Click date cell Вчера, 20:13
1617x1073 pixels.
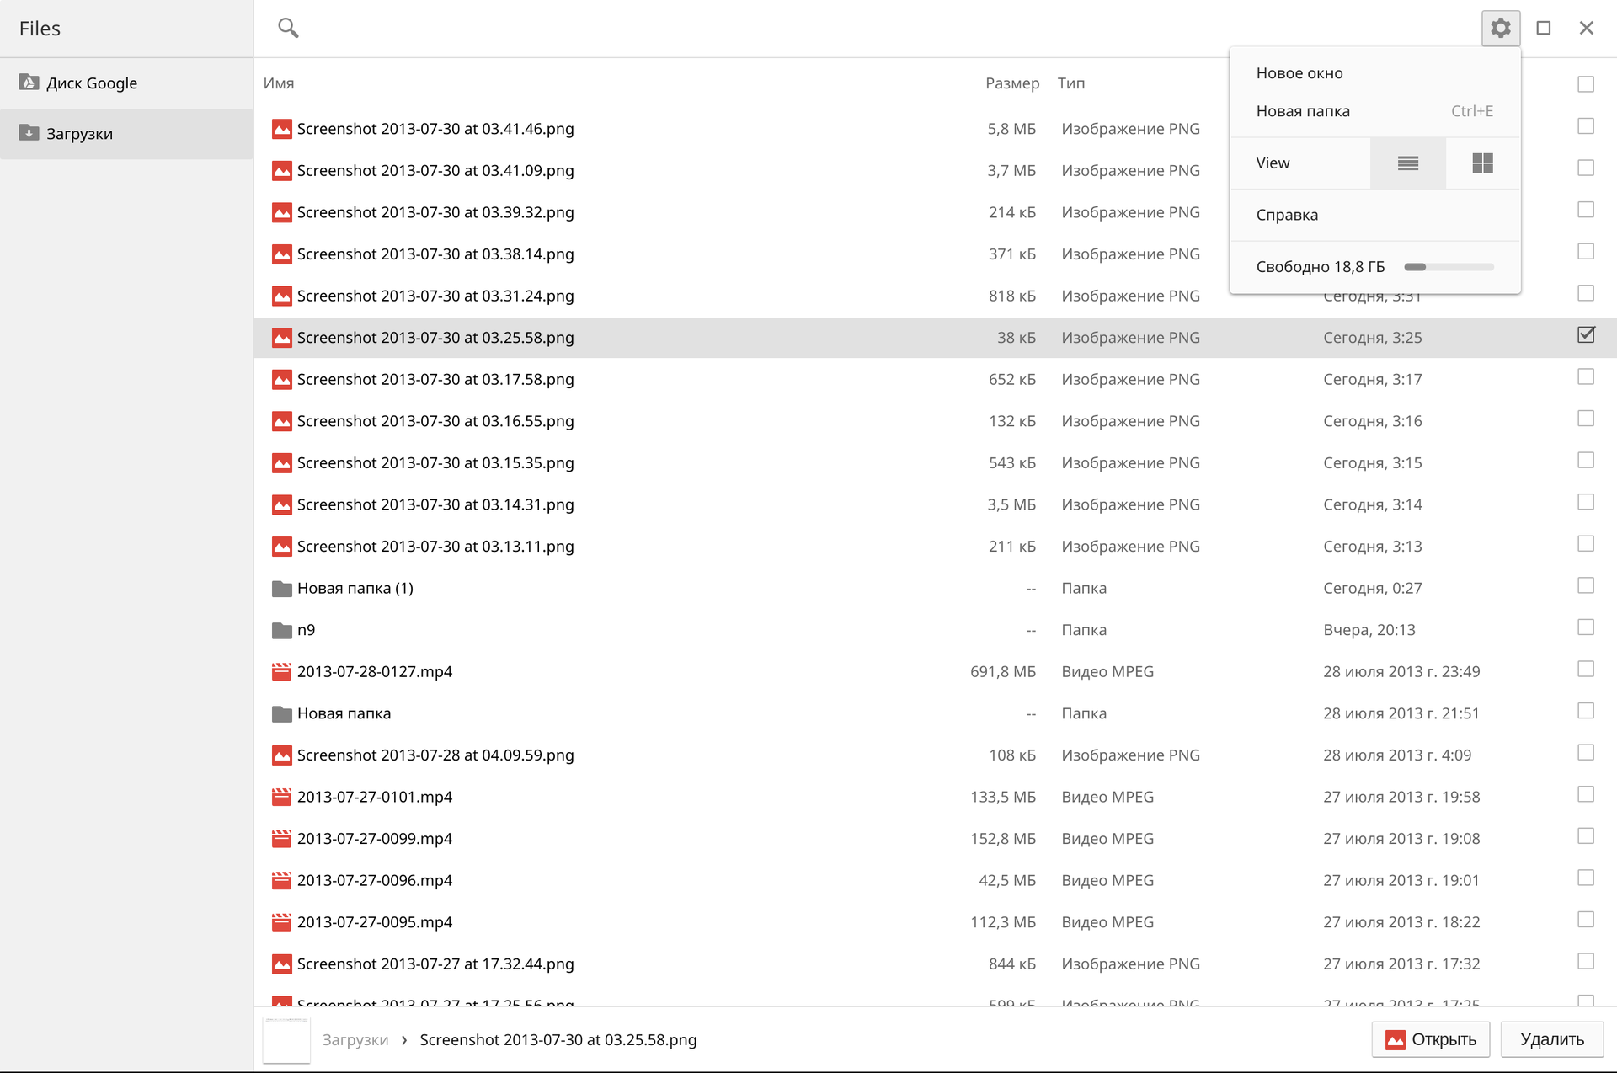[x=1369, y=630]
